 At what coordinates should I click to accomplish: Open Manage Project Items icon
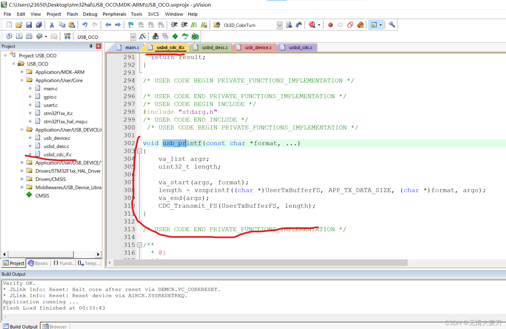[155, 36]
